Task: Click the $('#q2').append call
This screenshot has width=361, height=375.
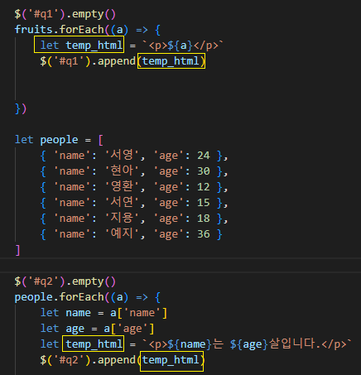Action: click(122, 360)
